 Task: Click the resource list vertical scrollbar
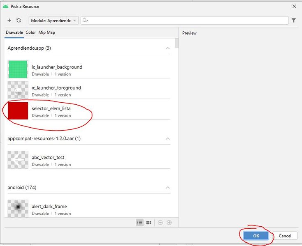point(177,43)
